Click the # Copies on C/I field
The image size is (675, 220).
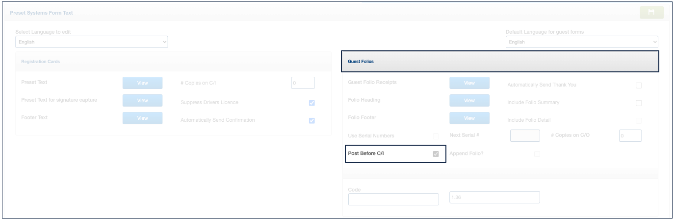pos(303,83)
